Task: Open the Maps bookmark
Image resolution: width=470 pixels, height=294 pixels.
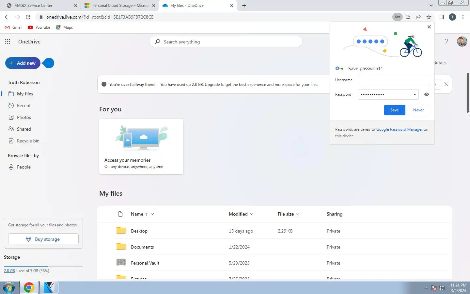Action: pyautogui.click(x=64, y=27)
